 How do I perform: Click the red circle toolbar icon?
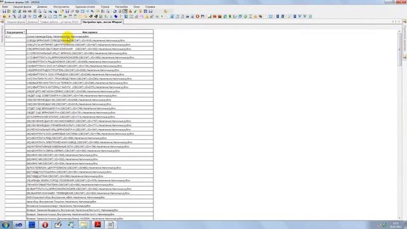pos(198,17)
